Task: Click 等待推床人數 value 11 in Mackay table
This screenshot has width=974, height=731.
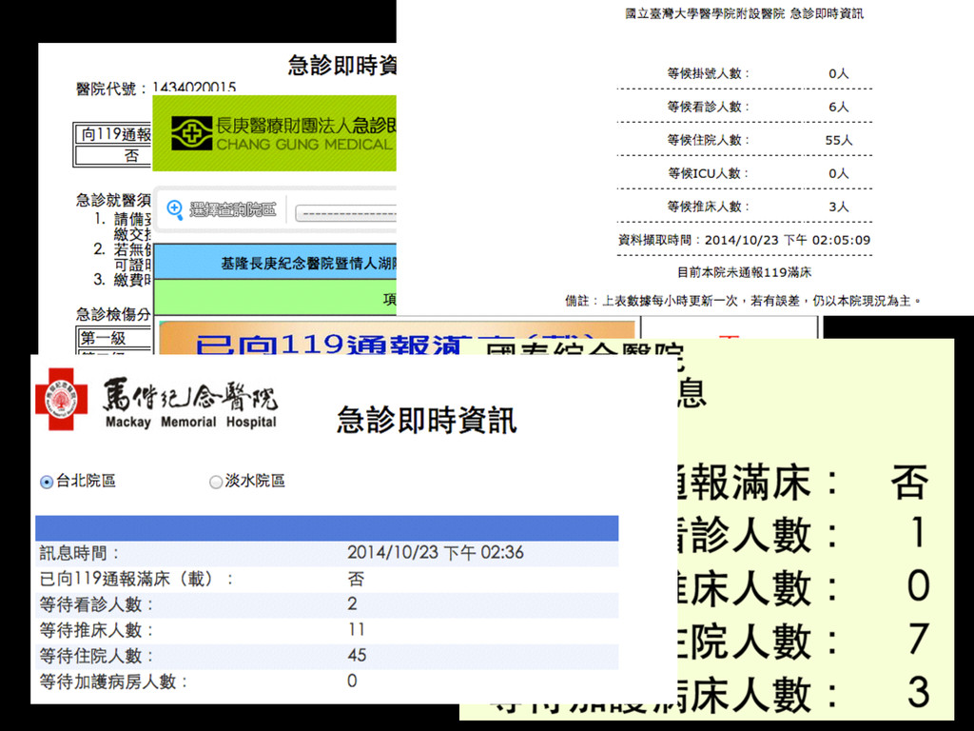Action: click(x=357, y=630)
